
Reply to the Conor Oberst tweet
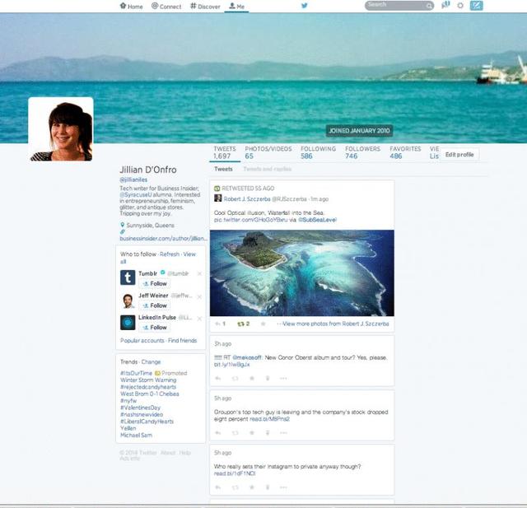217,378
